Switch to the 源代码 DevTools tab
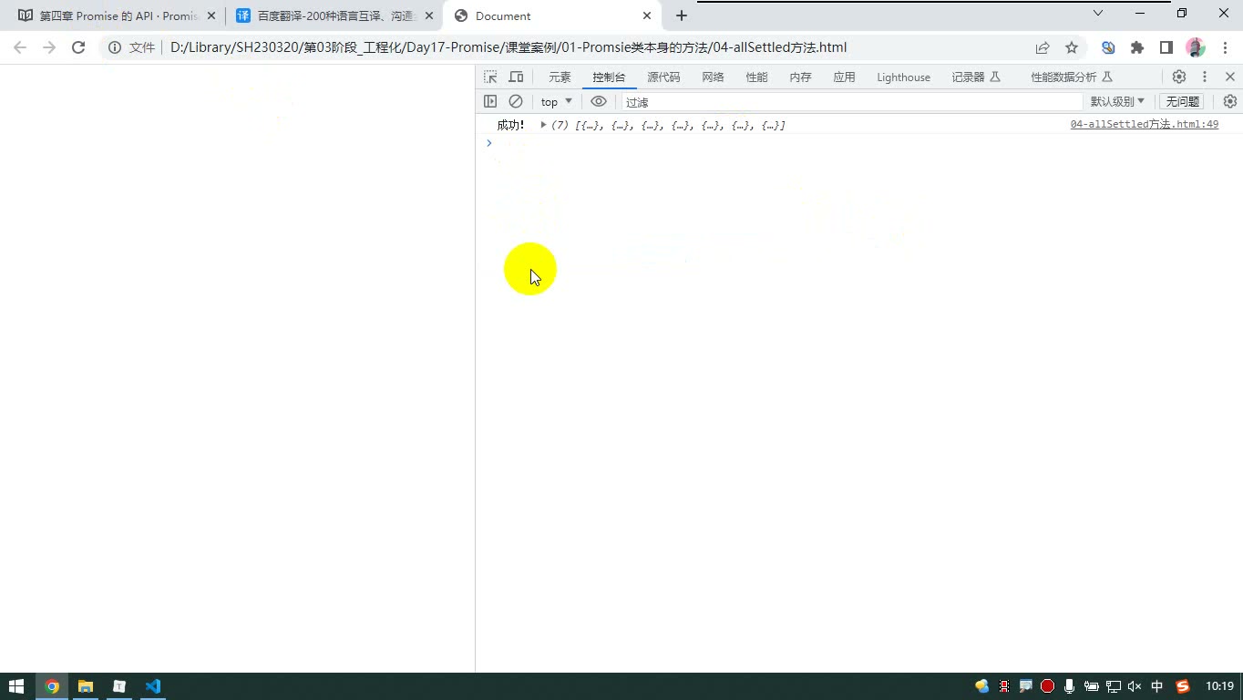The width and height of the screenshot is (1243, 700). [663, 77]
